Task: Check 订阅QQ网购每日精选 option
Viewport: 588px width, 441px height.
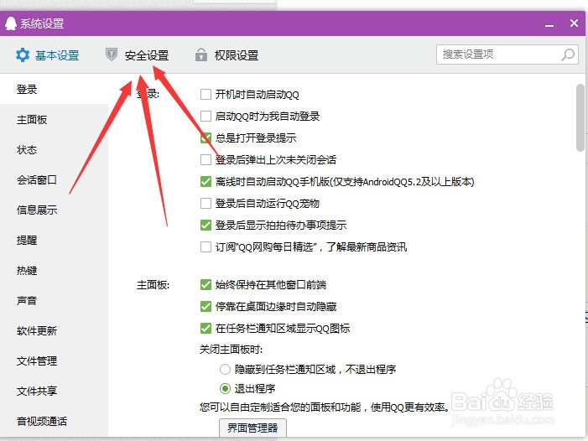Action: click(x=206, y=247)
